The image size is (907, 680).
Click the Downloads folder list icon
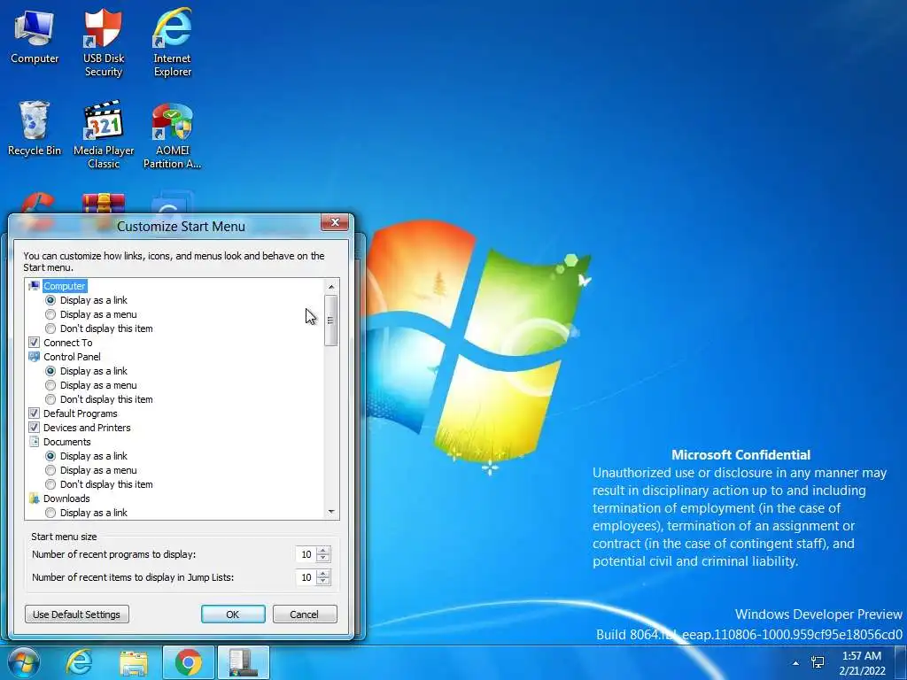click(35, 498)
